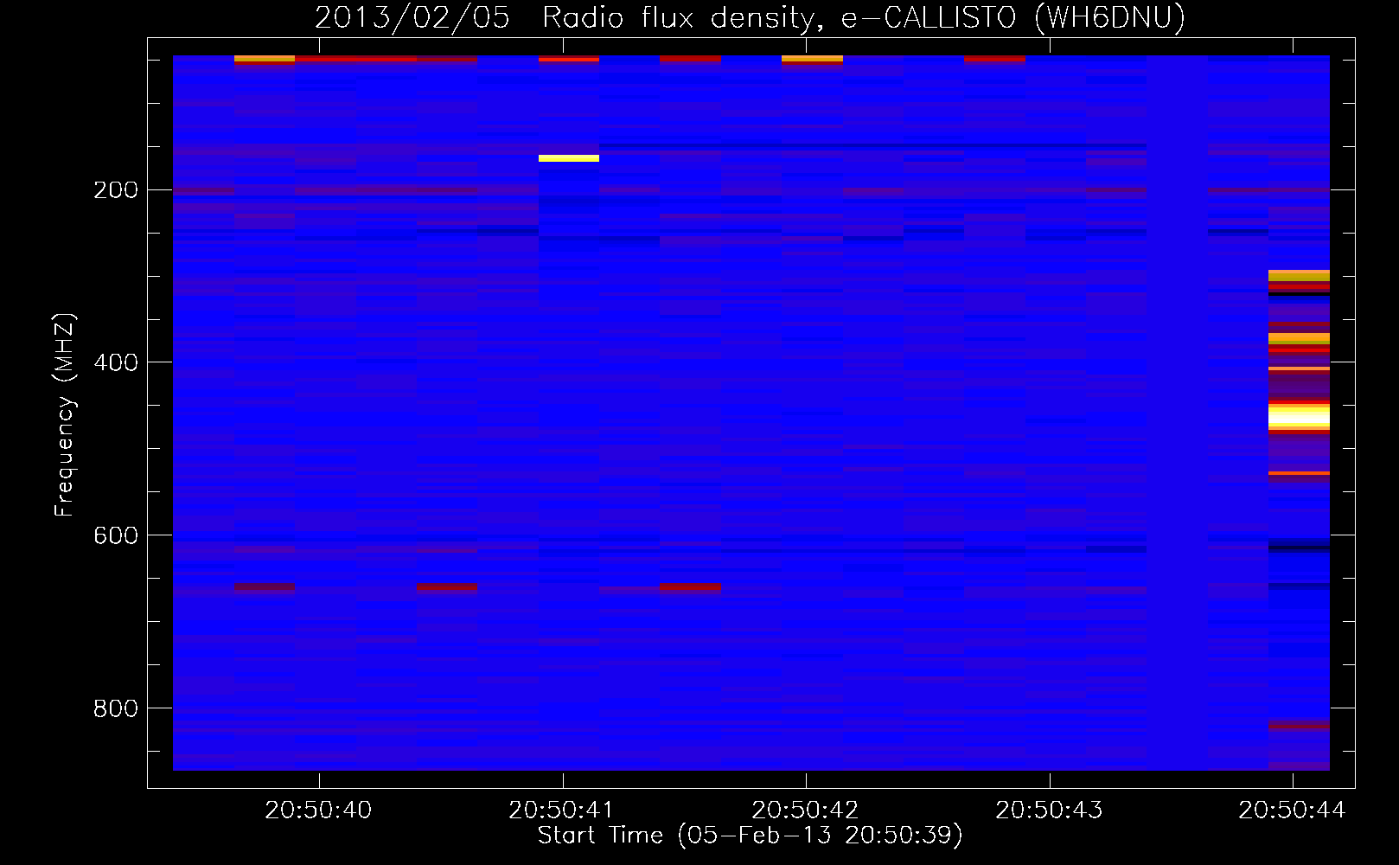The height and width of the screenshot is (865, 1399).
Task: Click the red mark near 660 MHz at 20:50:41.5
Action: (x=690, y=586)
